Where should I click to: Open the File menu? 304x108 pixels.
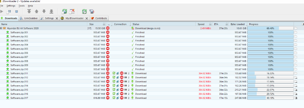click(1, 6)
